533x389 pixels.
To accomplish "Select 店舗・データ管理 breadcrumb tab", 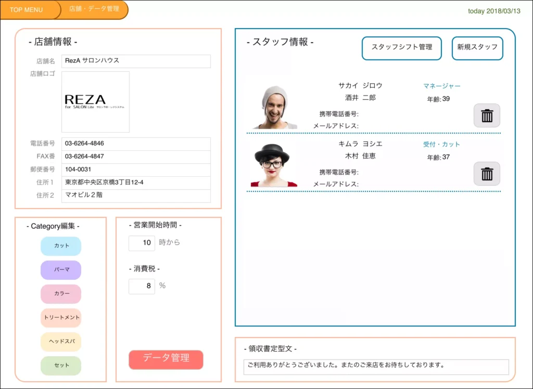I will click(94, 9).
